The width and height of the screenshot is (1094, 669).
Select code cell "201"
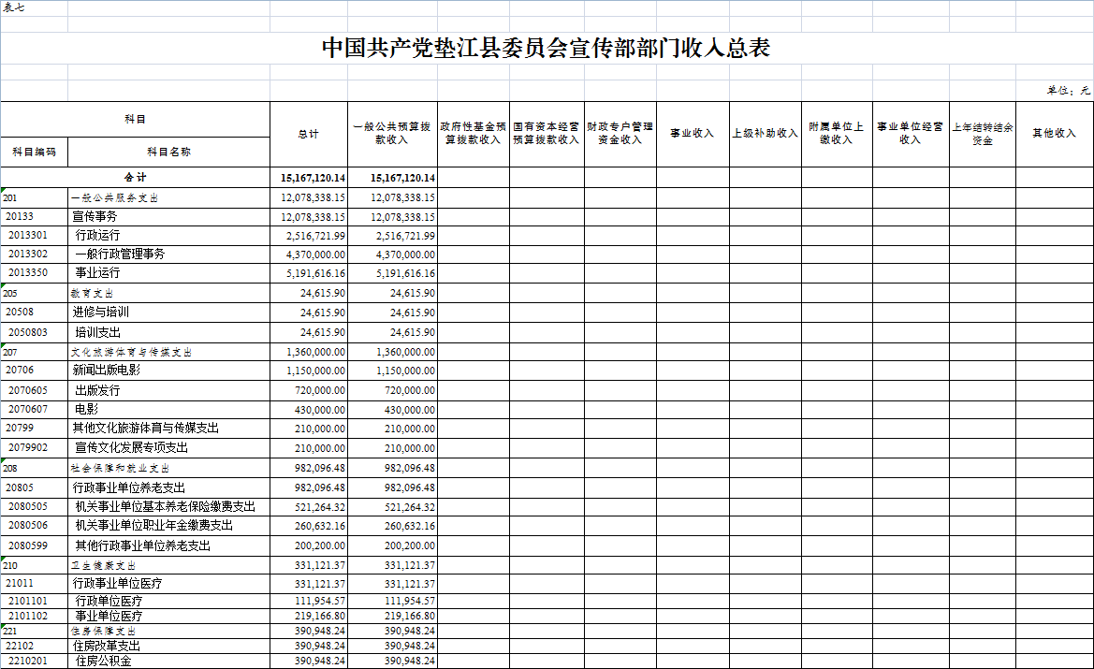35,198
